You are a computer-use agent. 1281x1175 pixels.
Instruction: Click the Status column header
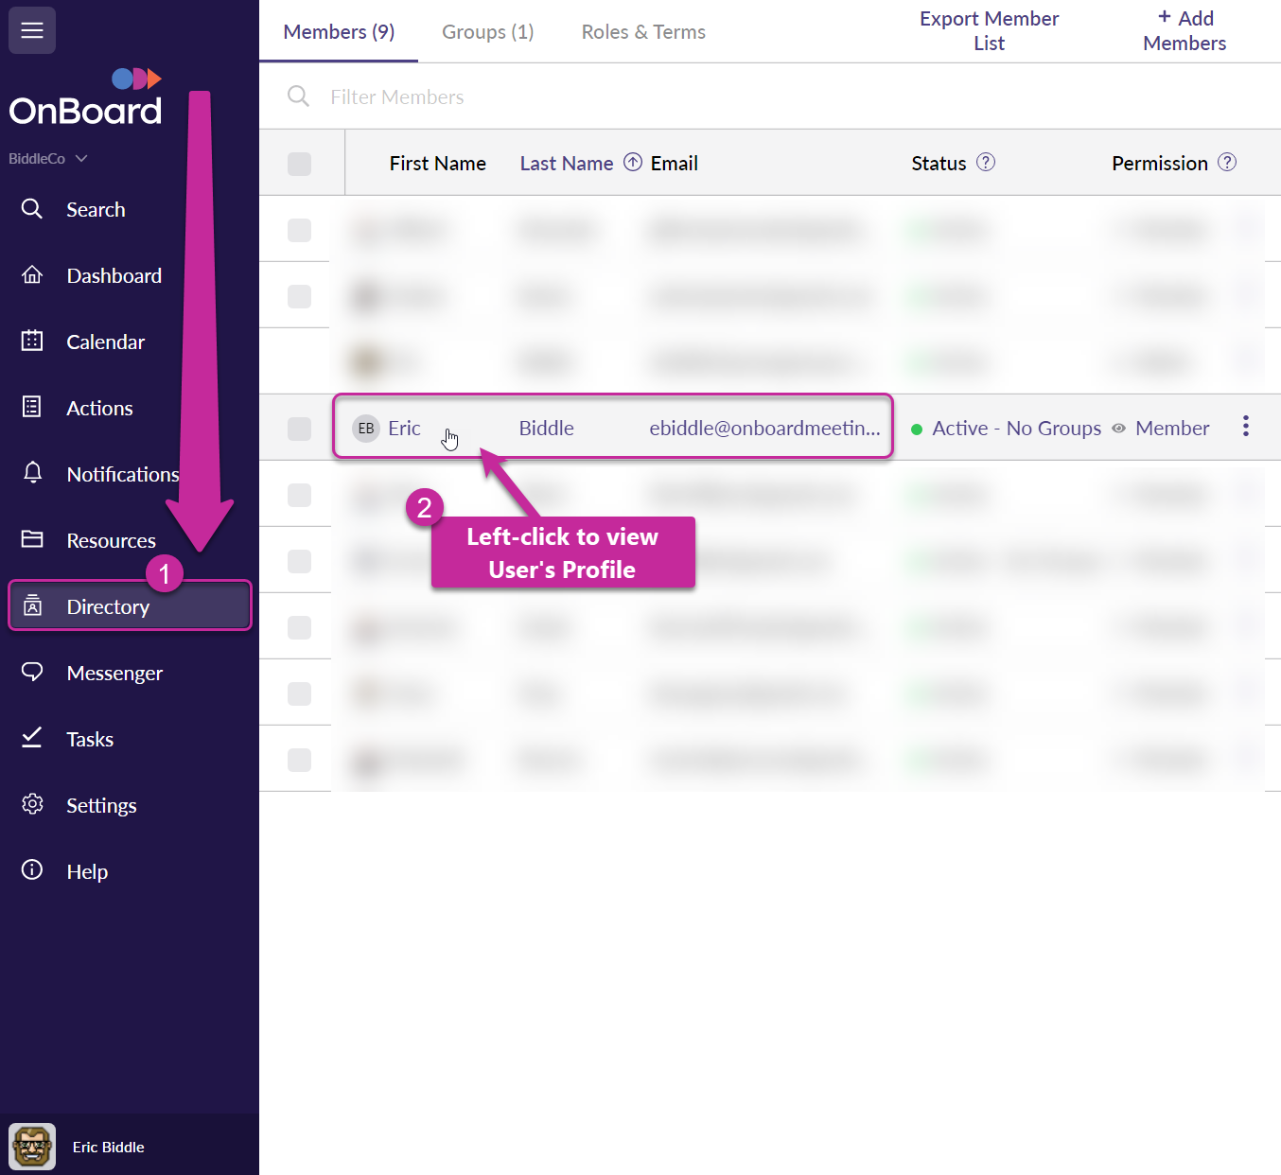click(x=939, y=163)
